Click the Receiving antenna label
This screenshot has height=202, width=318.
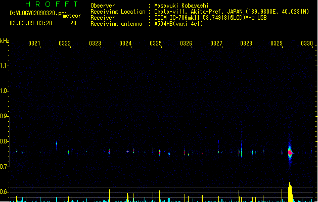(x=116, y=24)
